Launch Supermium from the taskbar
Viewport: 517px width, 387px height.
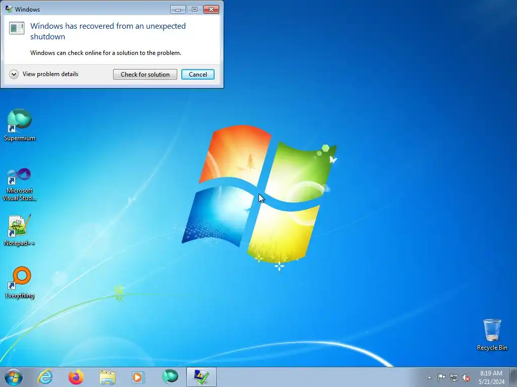coord(170,377)
